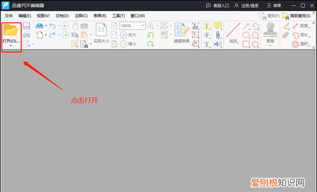
Task: Click the 实际大小 1:1 icon
Action: pos(101,30)
